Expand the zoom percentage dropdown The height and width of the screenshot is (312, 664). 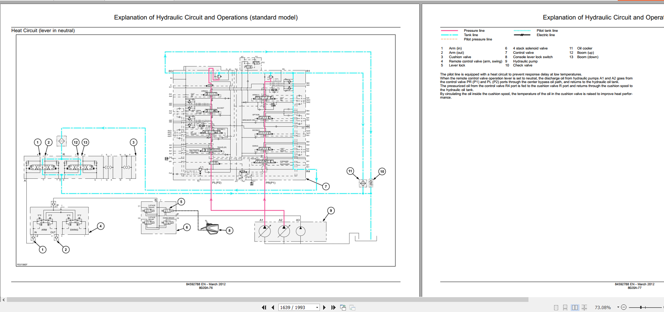point(618,307)
